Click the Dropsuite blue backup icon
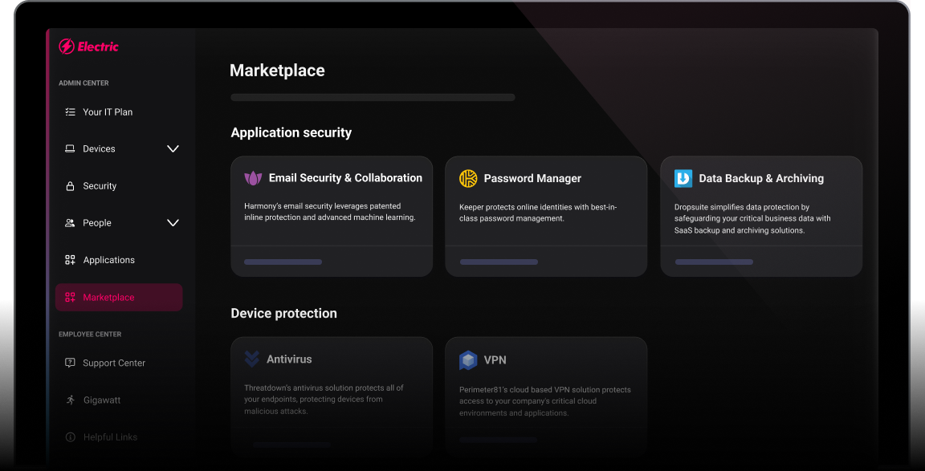The height and width of the screenshot is (471, 925). 683,179
